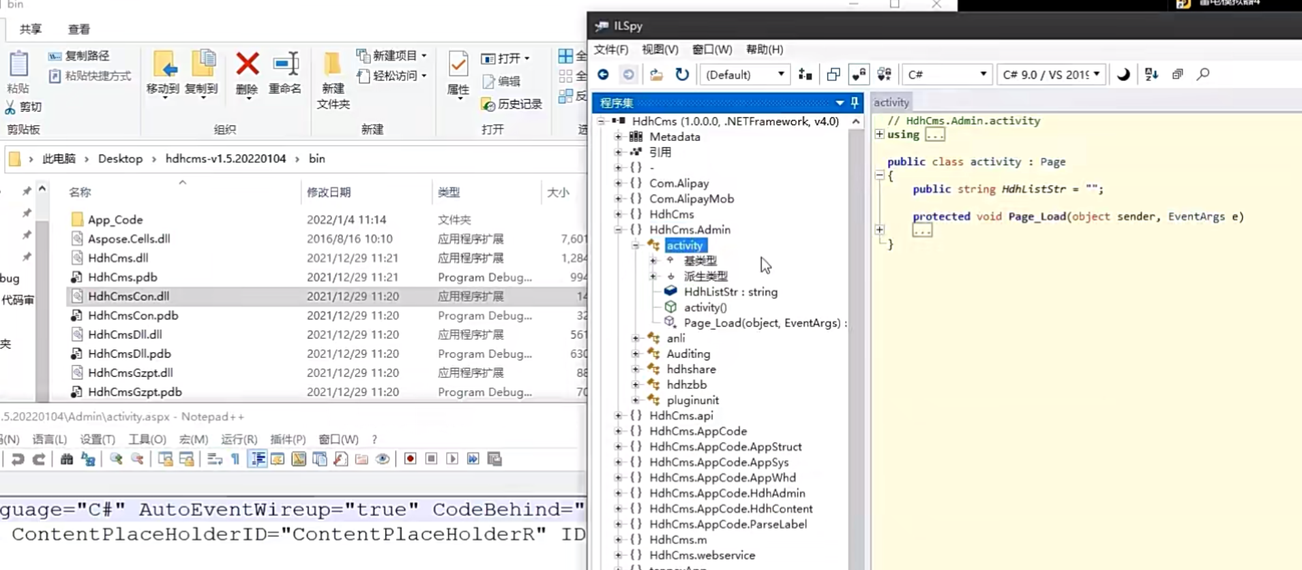Image resolution: width=1302 pixels, height=570 pixels.
Task: Click the ILSpy Forward navigation arrow
Action: tap(629, 74)
